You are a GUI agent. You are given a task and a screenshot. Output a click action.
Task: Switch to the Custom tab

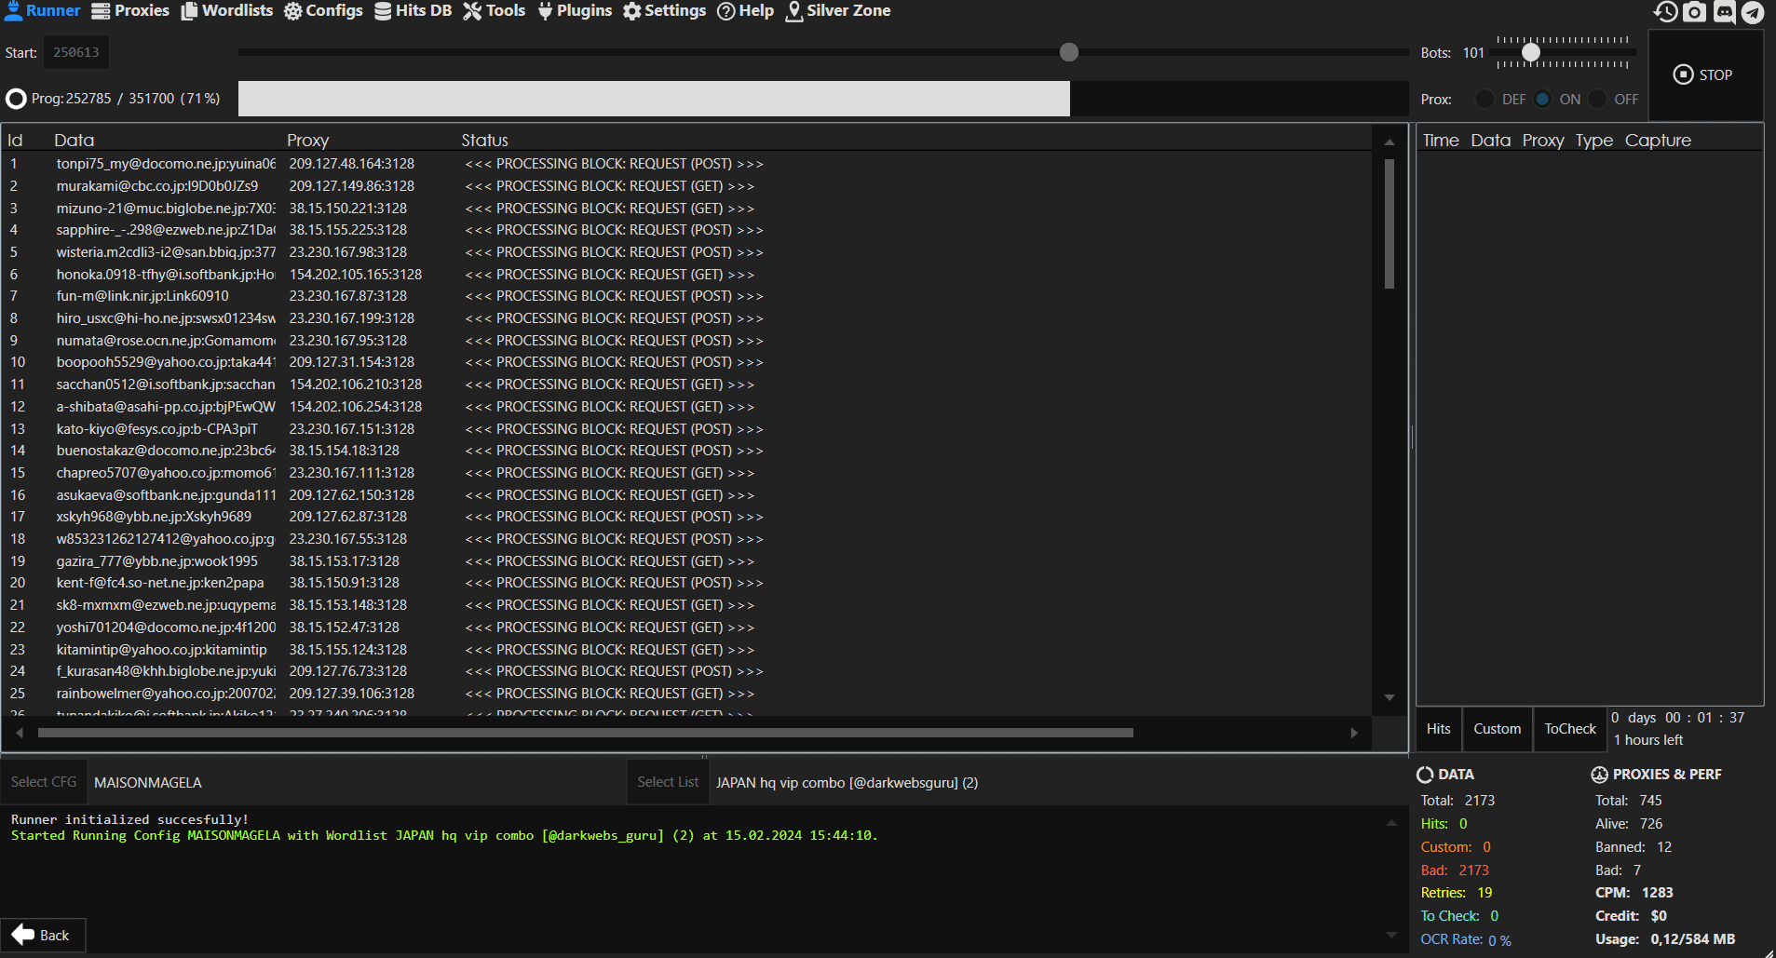(1498, 729)
